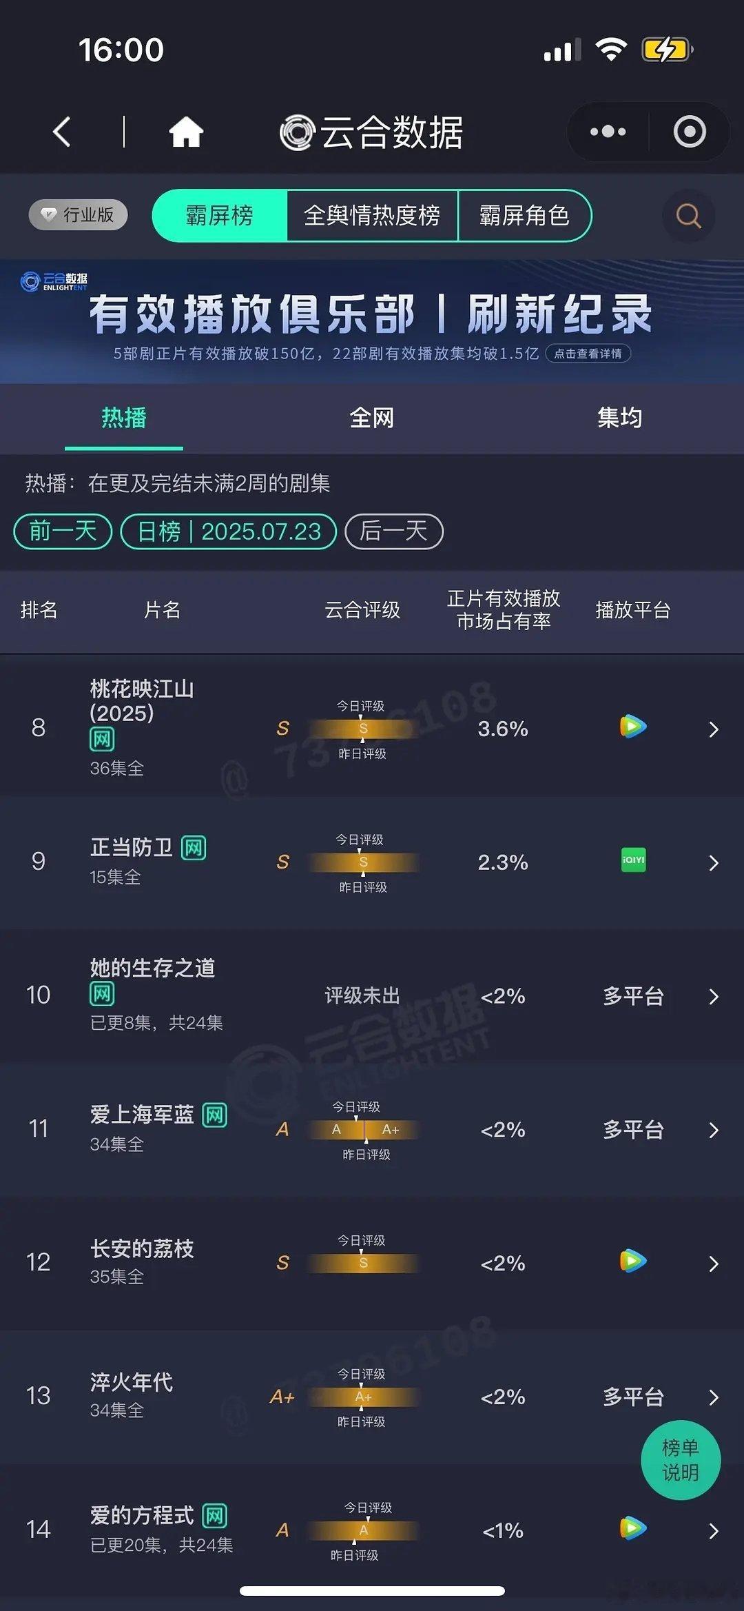The image size is (744, 1611).
Task: Switch to 霸屏角色 segment
Action: coord(524,216)
